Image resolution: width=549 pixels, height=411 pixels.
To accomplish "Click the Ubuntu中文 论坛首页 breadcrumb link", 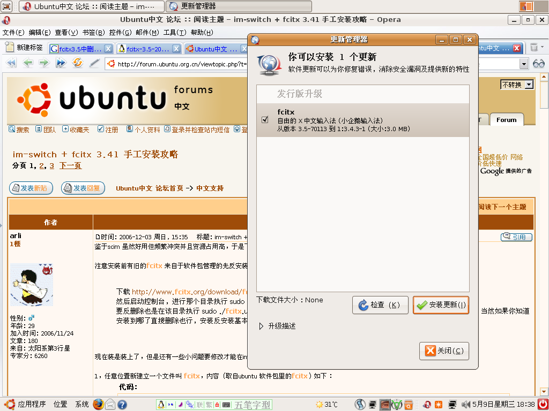I will [x=150, y=188].
